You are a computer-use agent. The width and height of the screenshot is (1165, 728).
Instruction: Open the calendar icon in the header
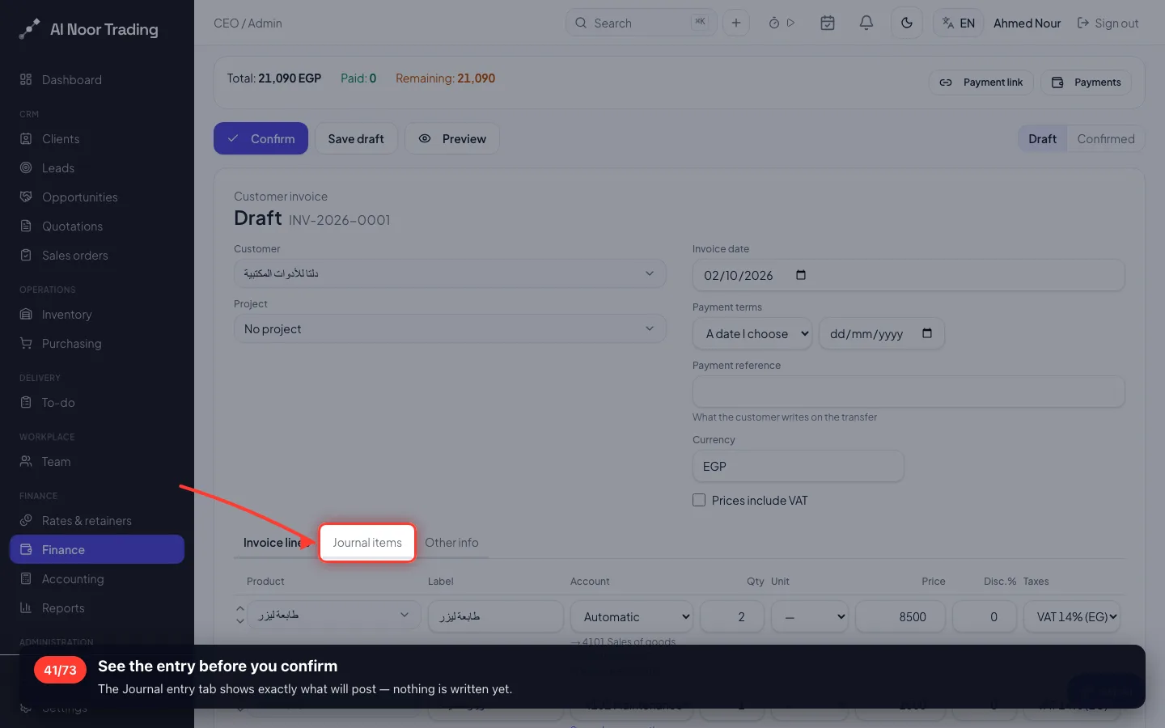(828, 23)
